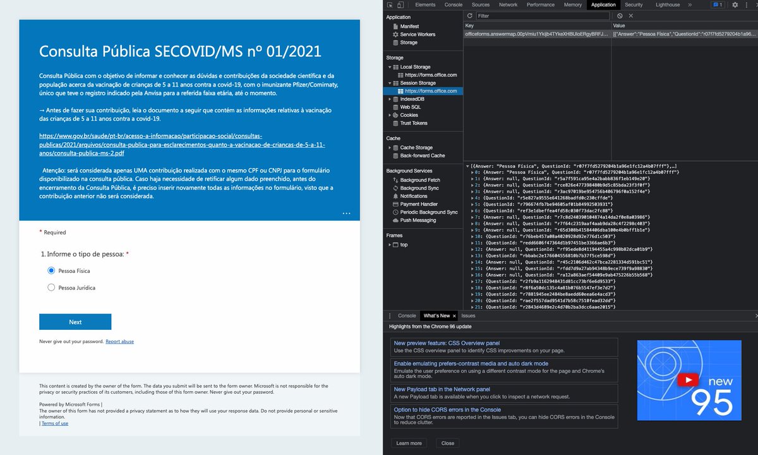Expand the IndexedDB tree node
This screenshot has height=455, width=758.
(390, 99)
